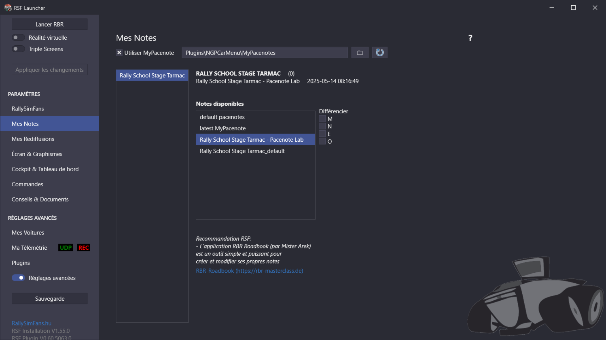Open the RBR-Roadbook masterclass link
This screenshot has height=340, width=606.
[x=249, y=271]
